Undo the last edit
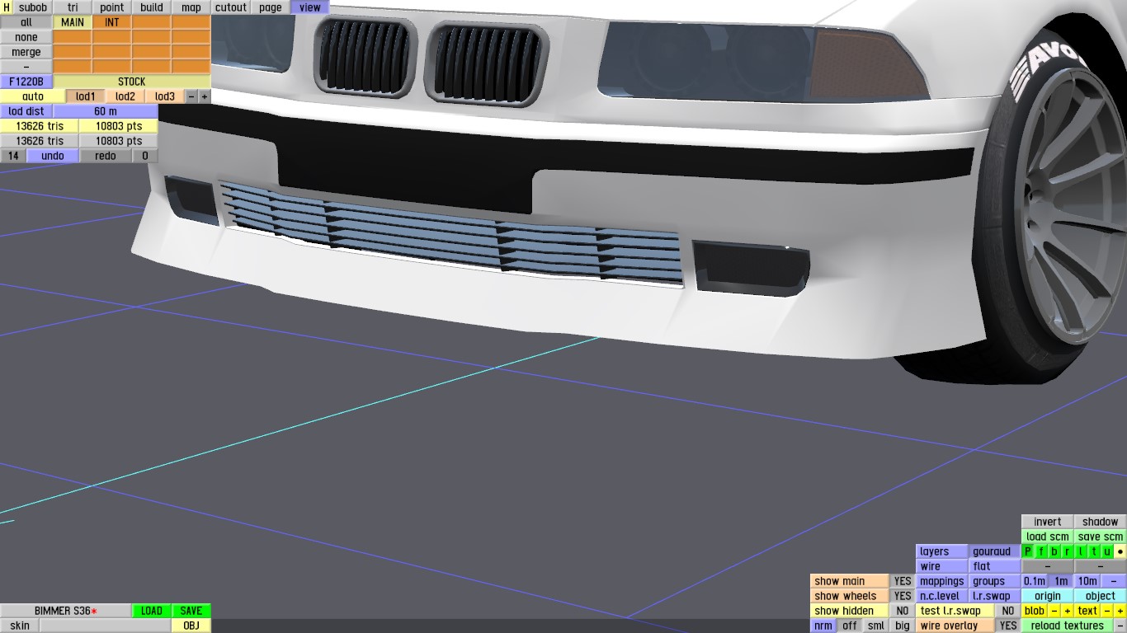 click(x=53, y=156)
